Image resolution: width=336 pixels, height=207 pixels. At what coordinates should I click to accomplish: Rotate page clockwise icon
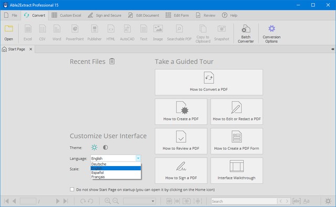[x=83, y=201]
